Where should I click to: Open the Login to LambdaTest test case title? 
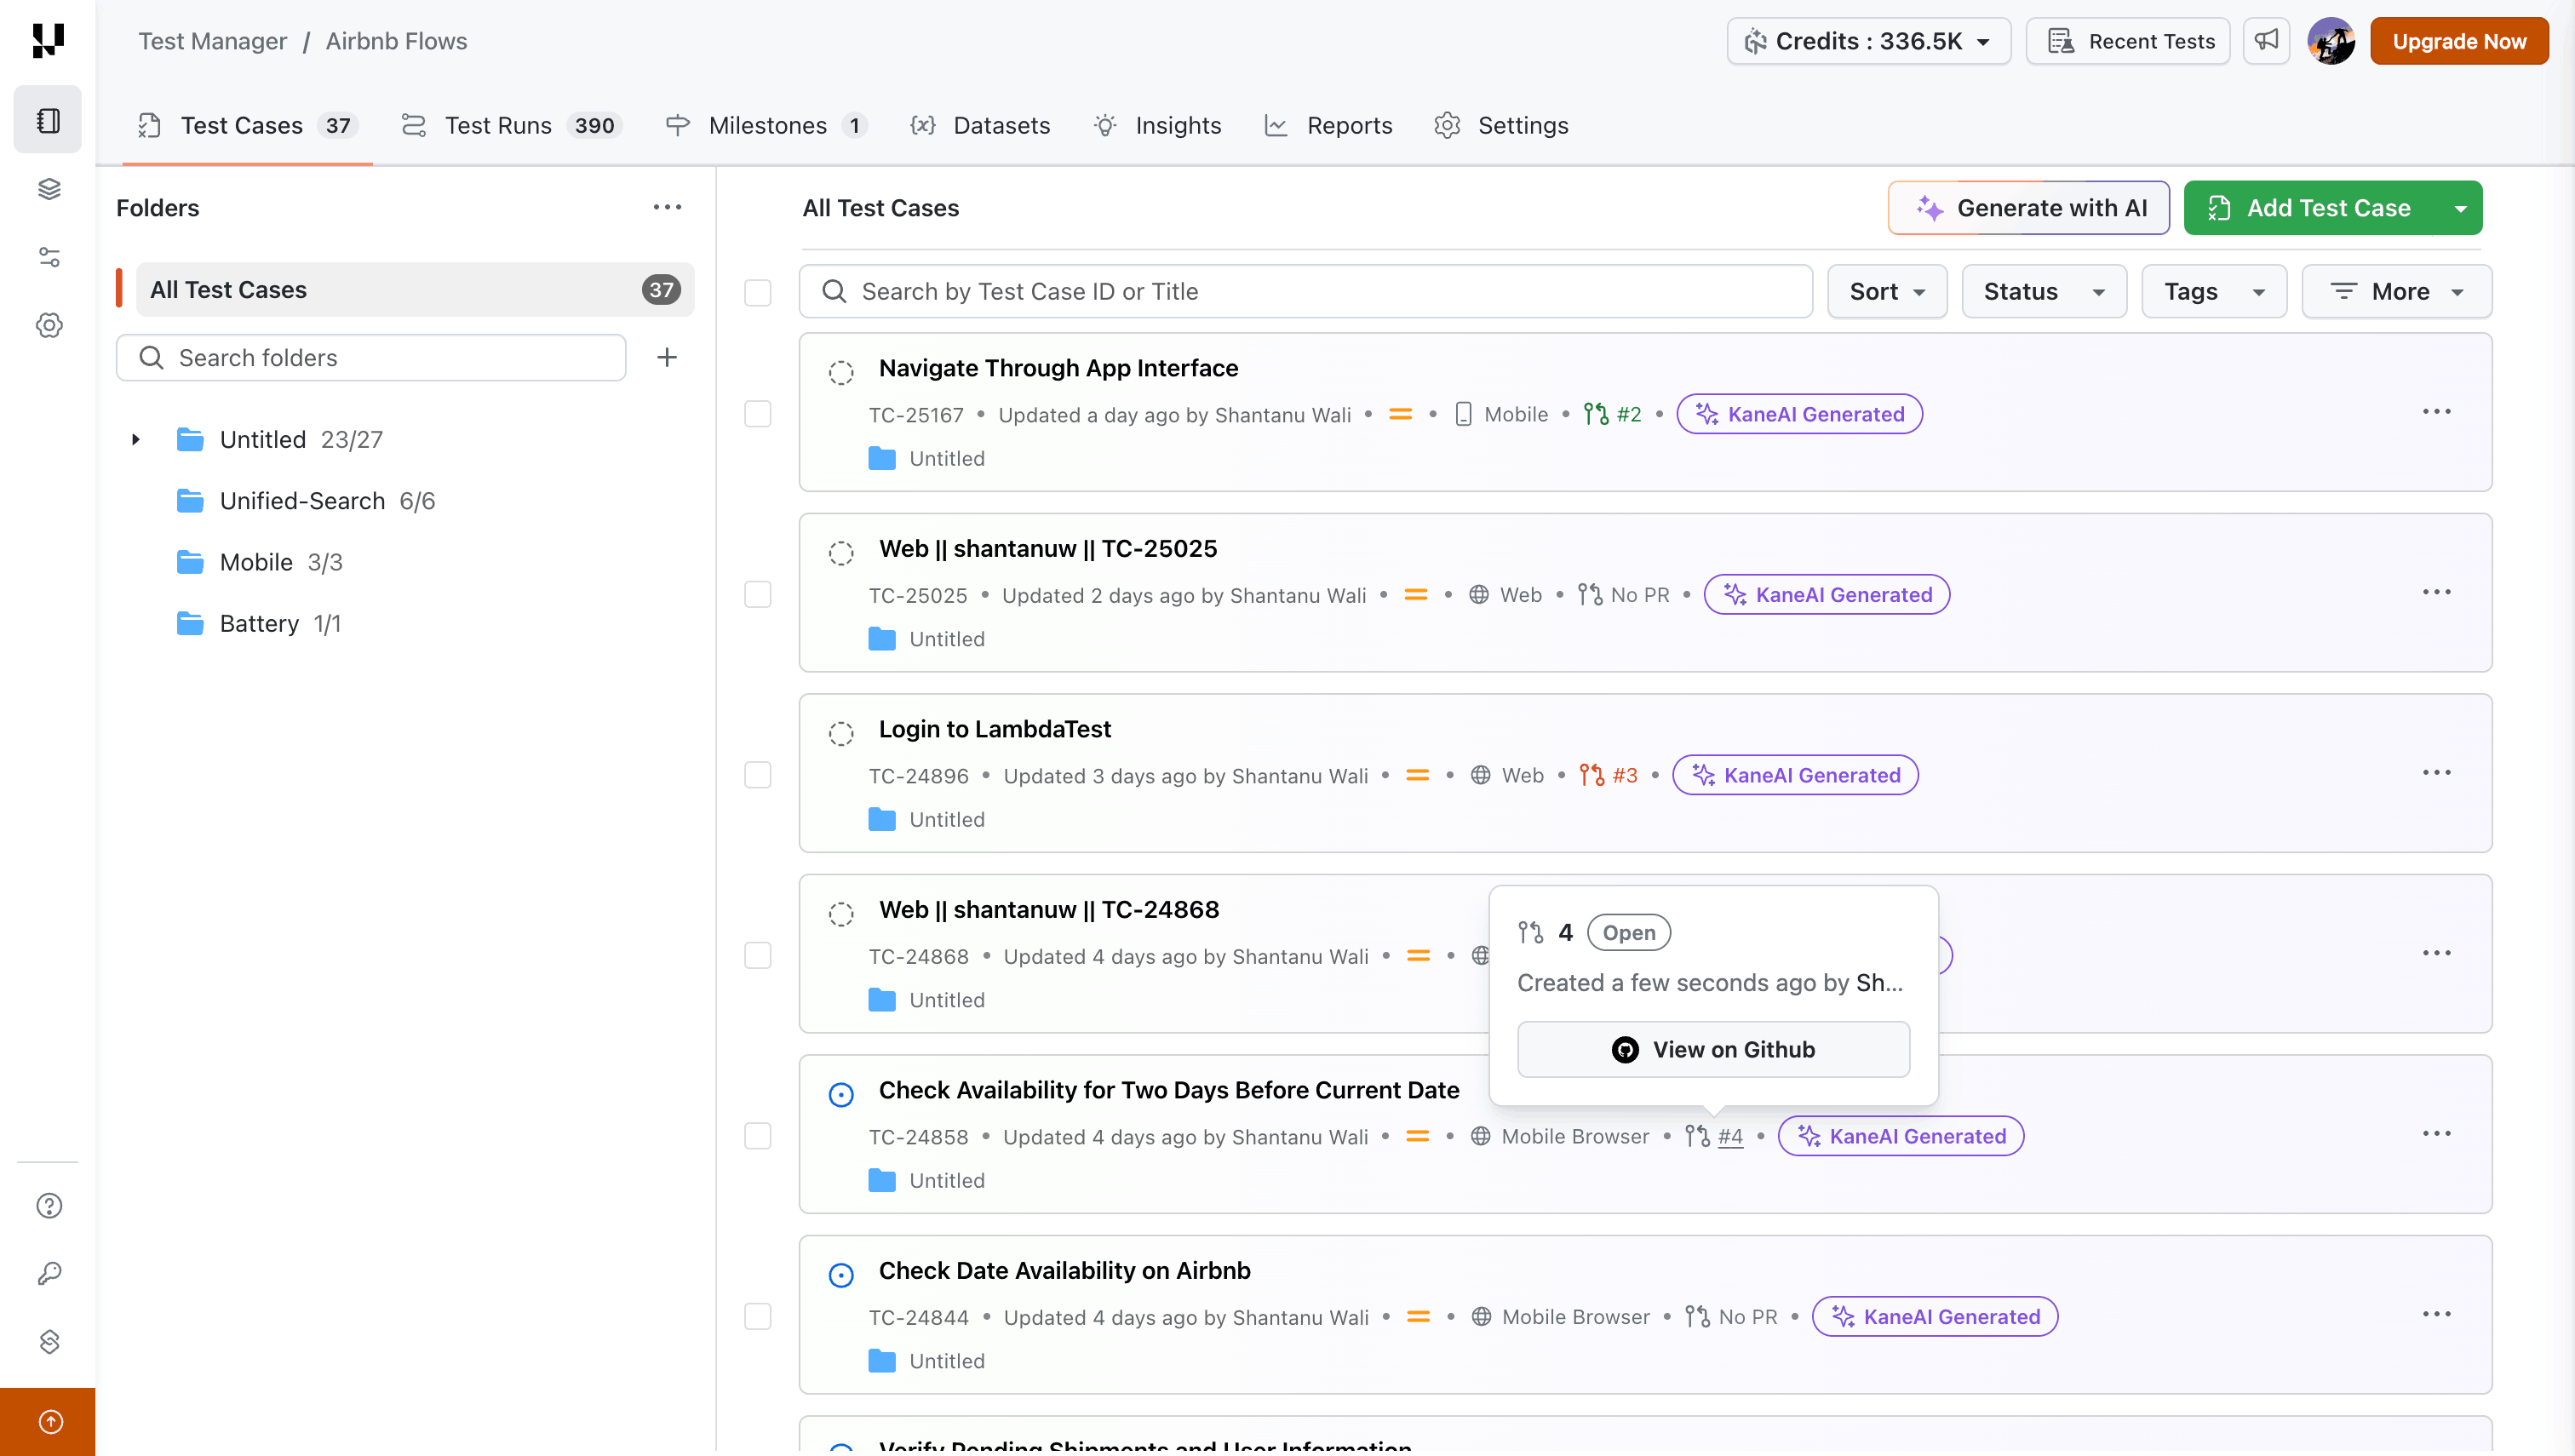(995, 729)
